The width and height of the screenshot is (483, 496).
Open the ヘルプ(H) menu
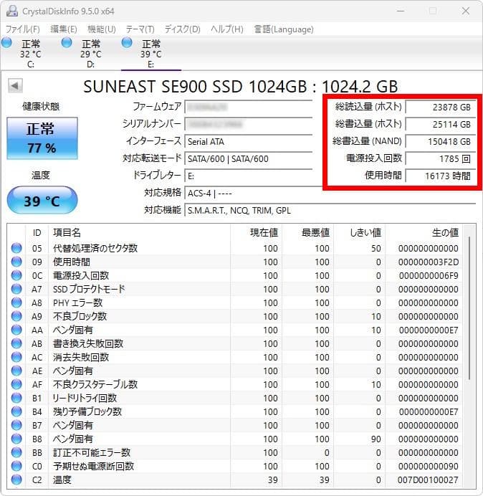click(x=227, y=29)
